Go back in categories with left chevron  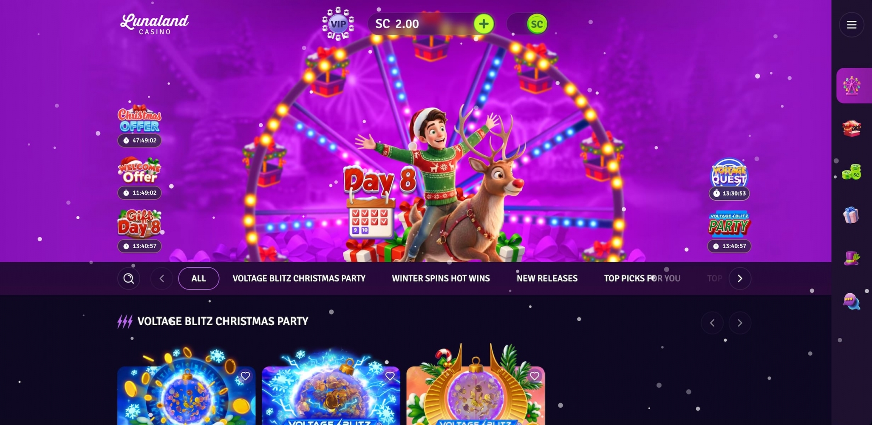tap(162, 278)
